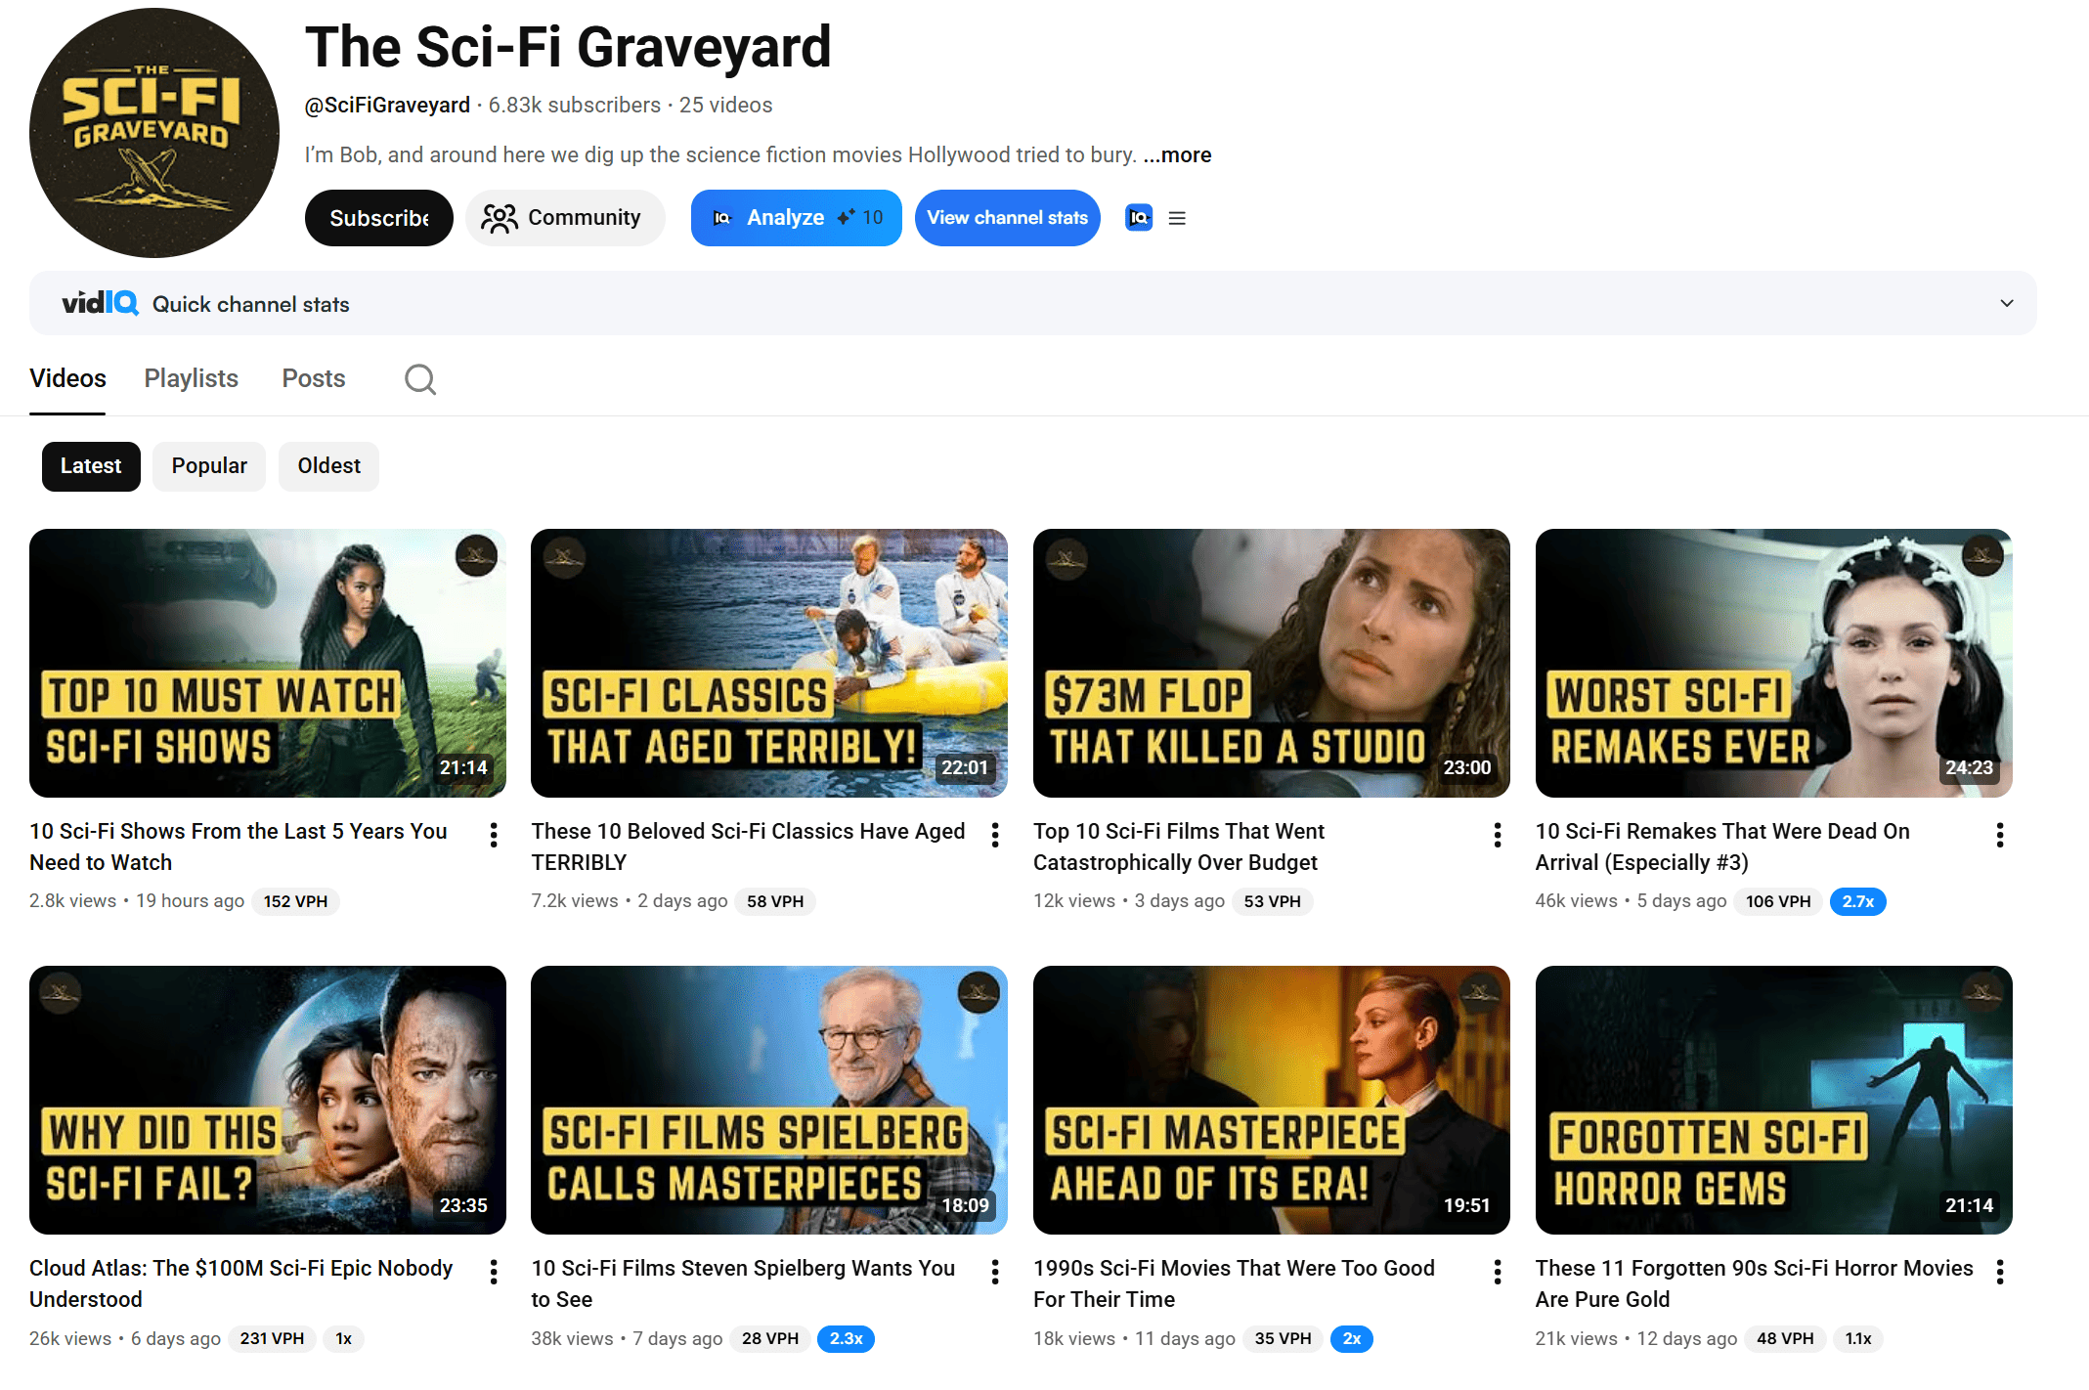The image size is (2089, 1390).
Task: Open the Community button
Action: coord(565,218)
